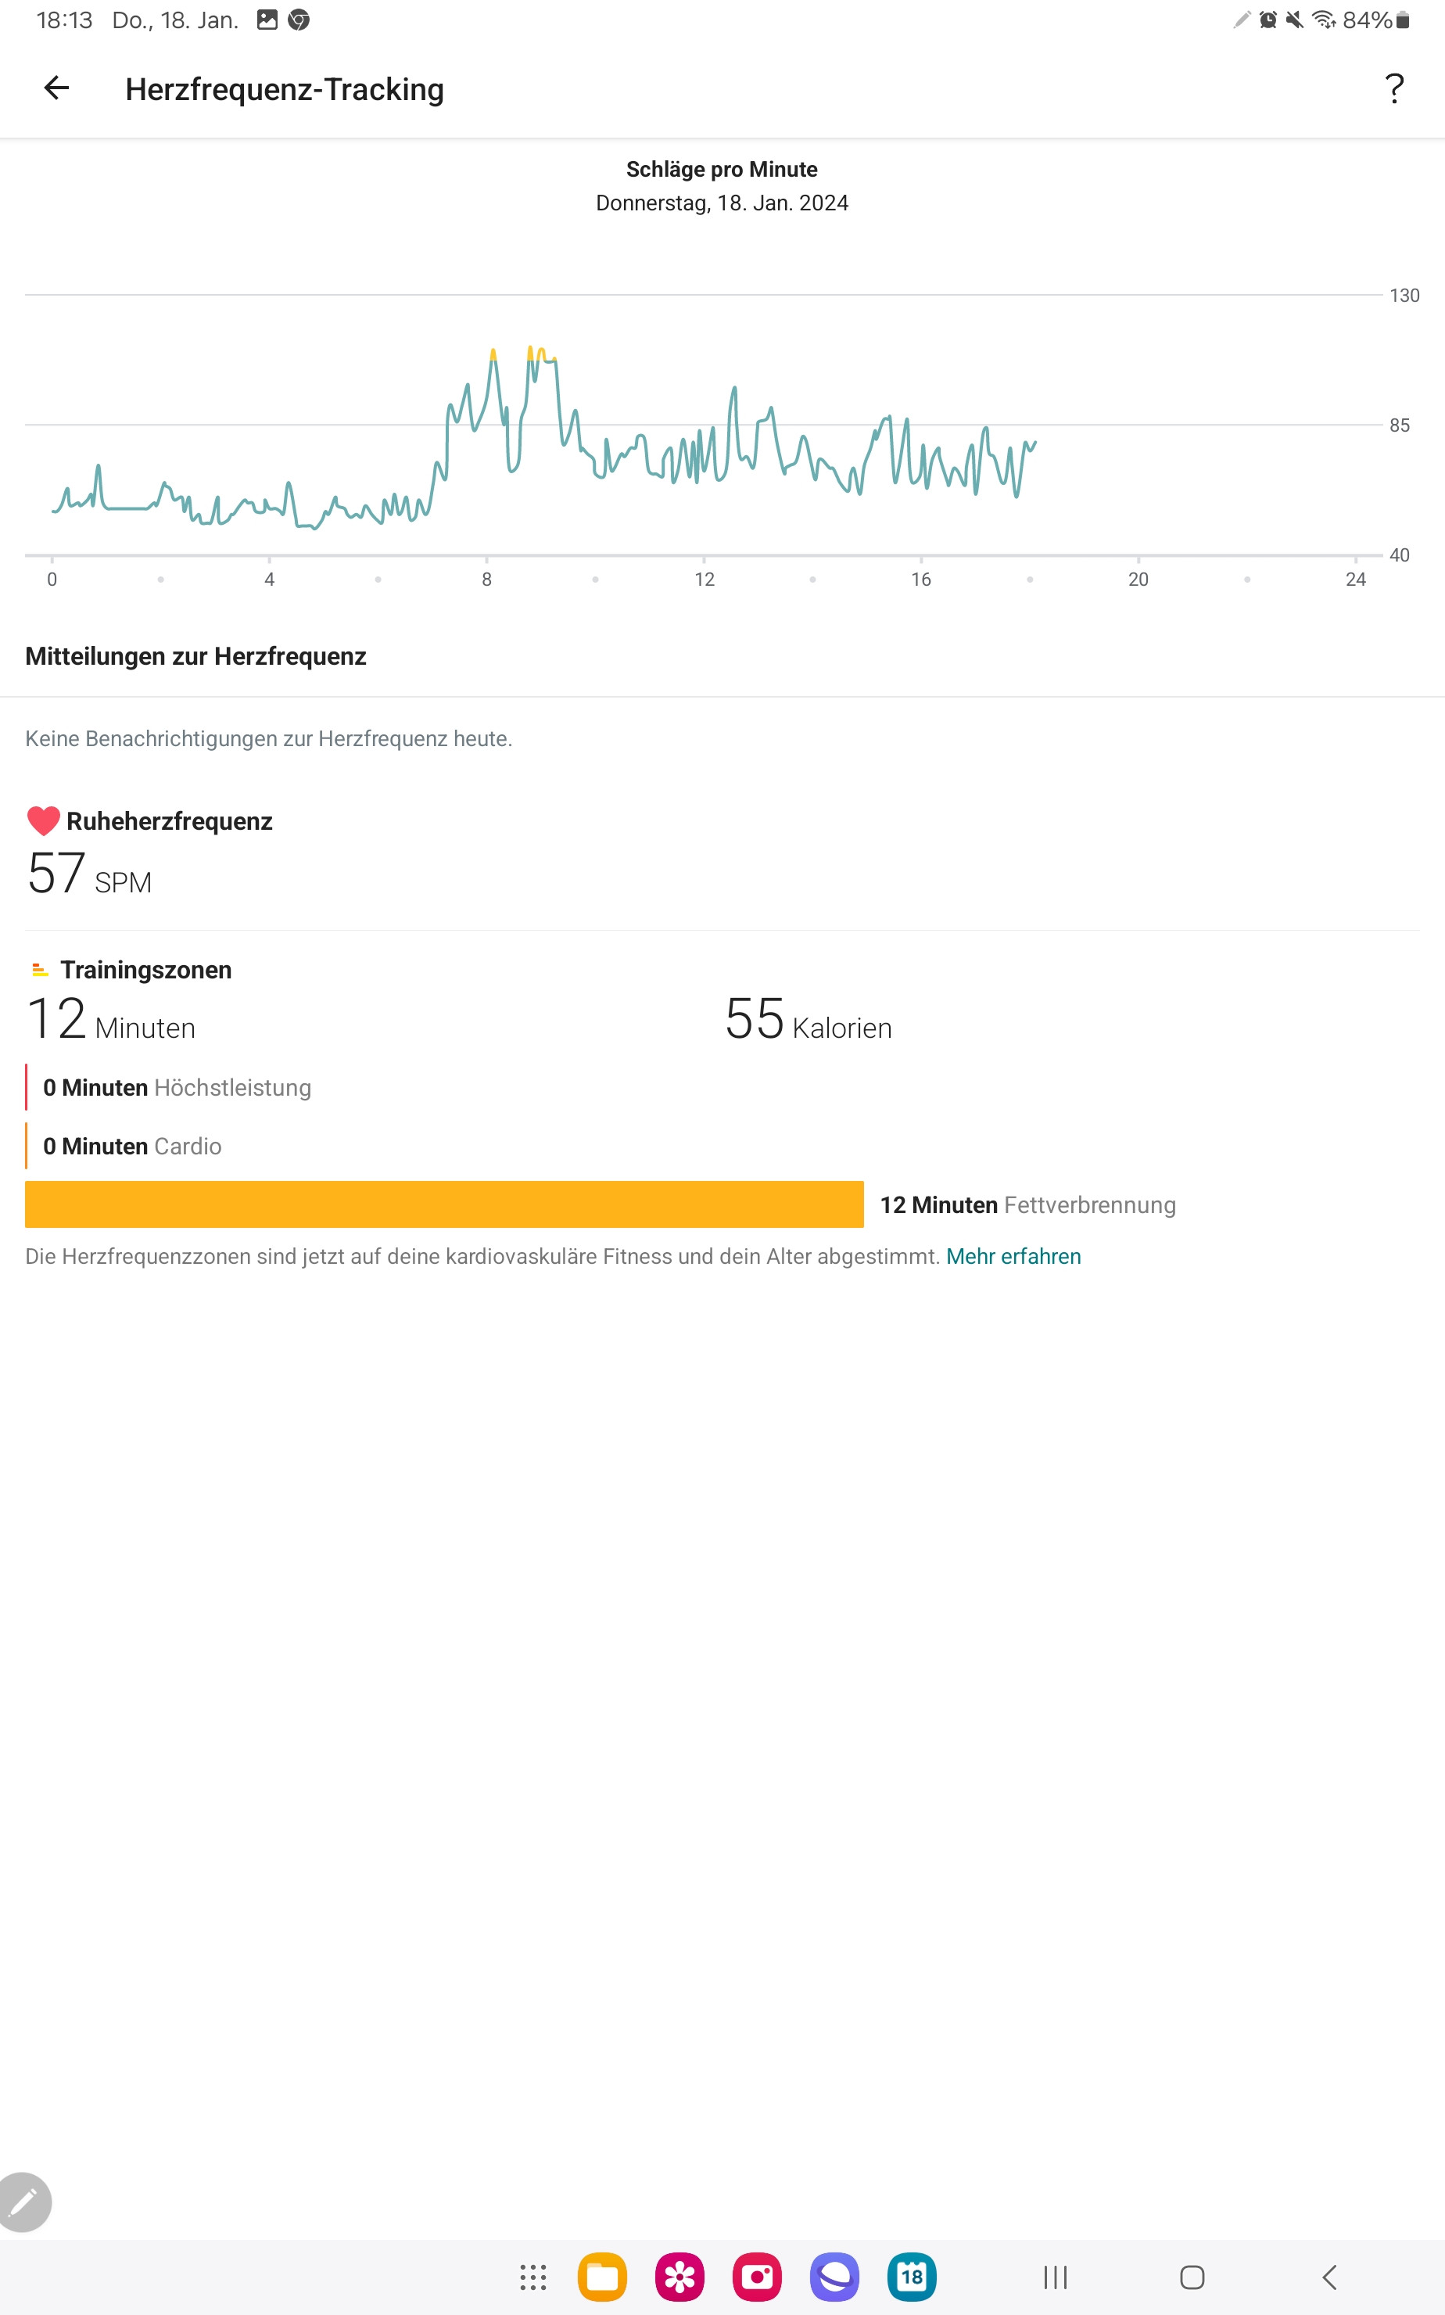Launch the purple Samsung Internet browser

click(834, 2277)
